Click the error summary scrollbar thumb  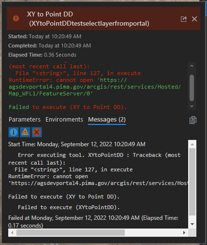click(x=192, y=88)
